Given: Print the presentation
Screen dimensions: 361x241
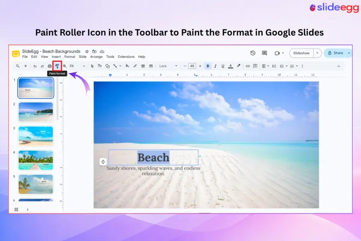Looking at the screenshot, I should coord(49,66).
